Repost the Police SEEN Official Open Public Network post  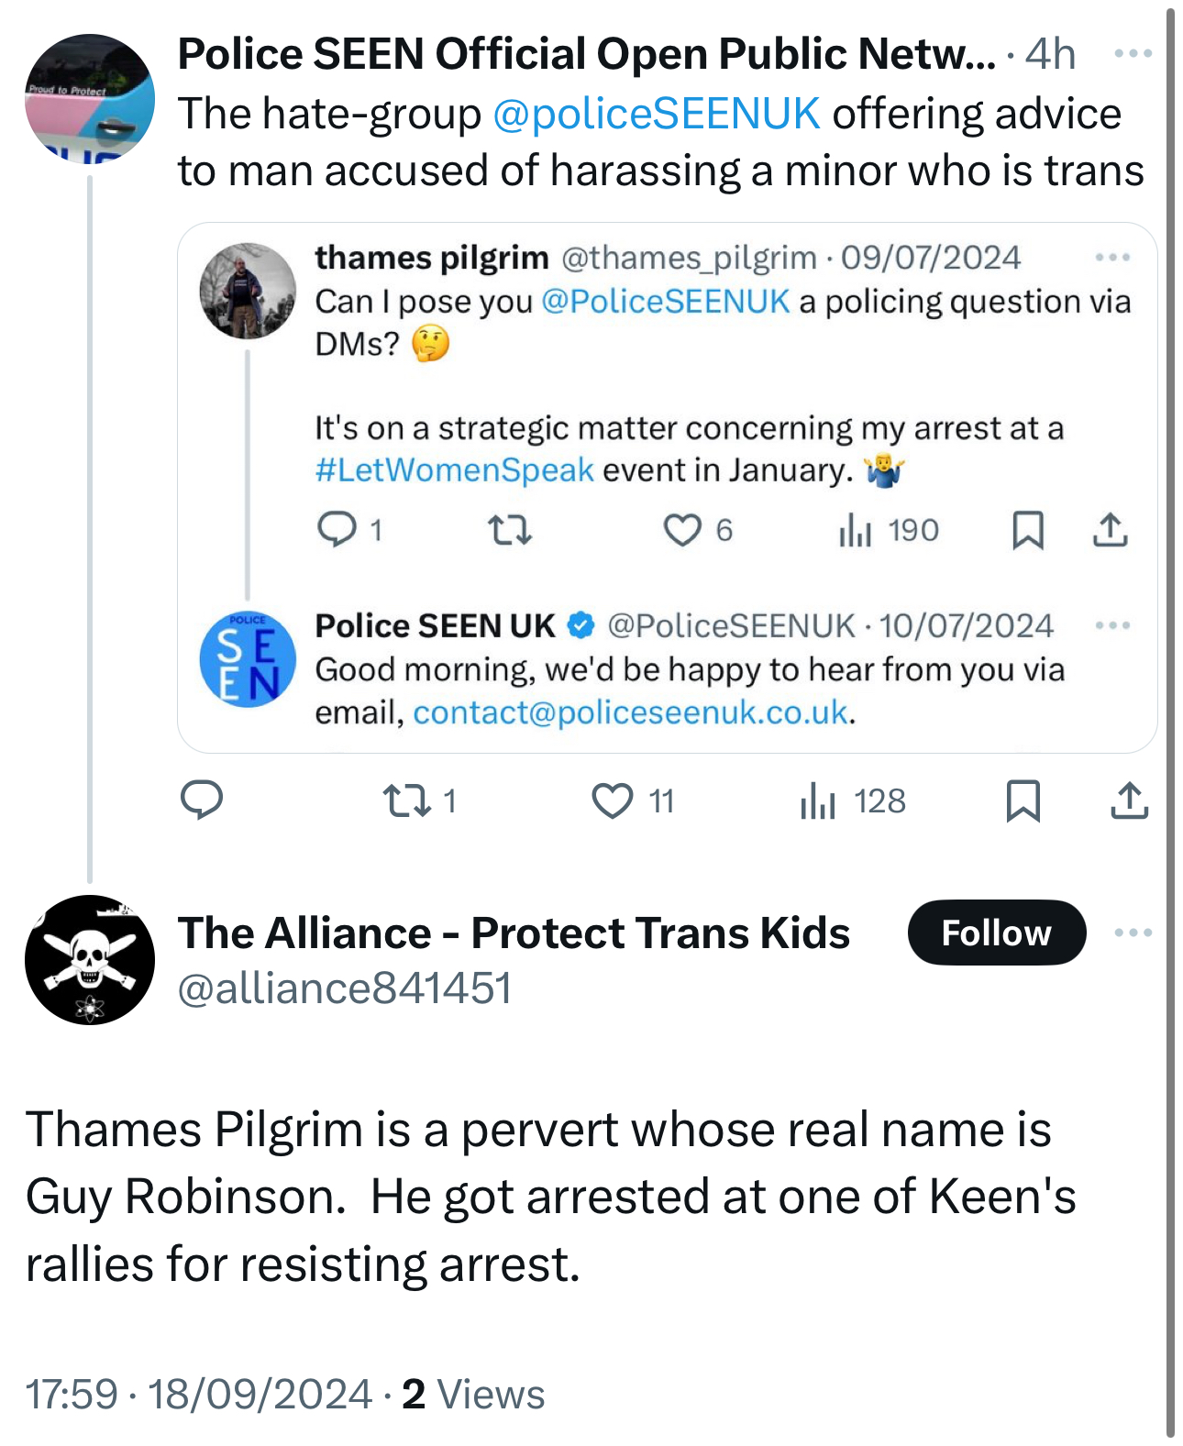point(406,800)
